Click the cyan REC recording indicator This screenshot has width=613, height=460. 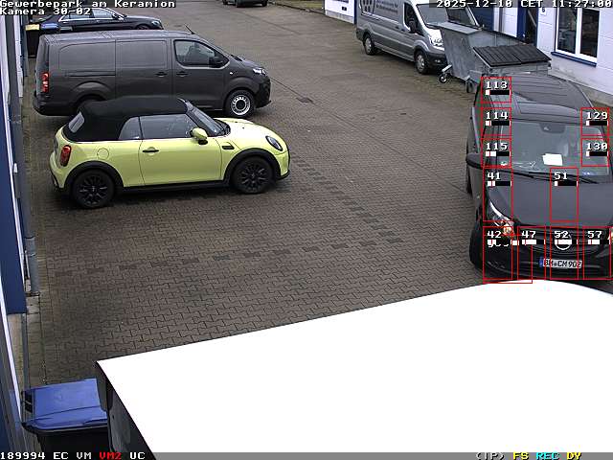coord(547,455)
